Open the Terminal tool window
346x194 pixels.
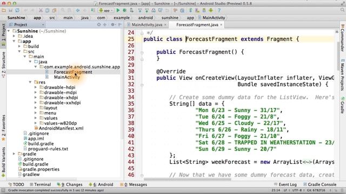tap(41, 184)
